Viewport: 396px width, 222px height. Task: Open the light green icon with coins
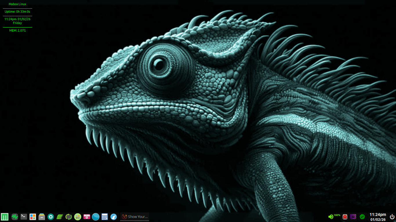pos(78,217)
